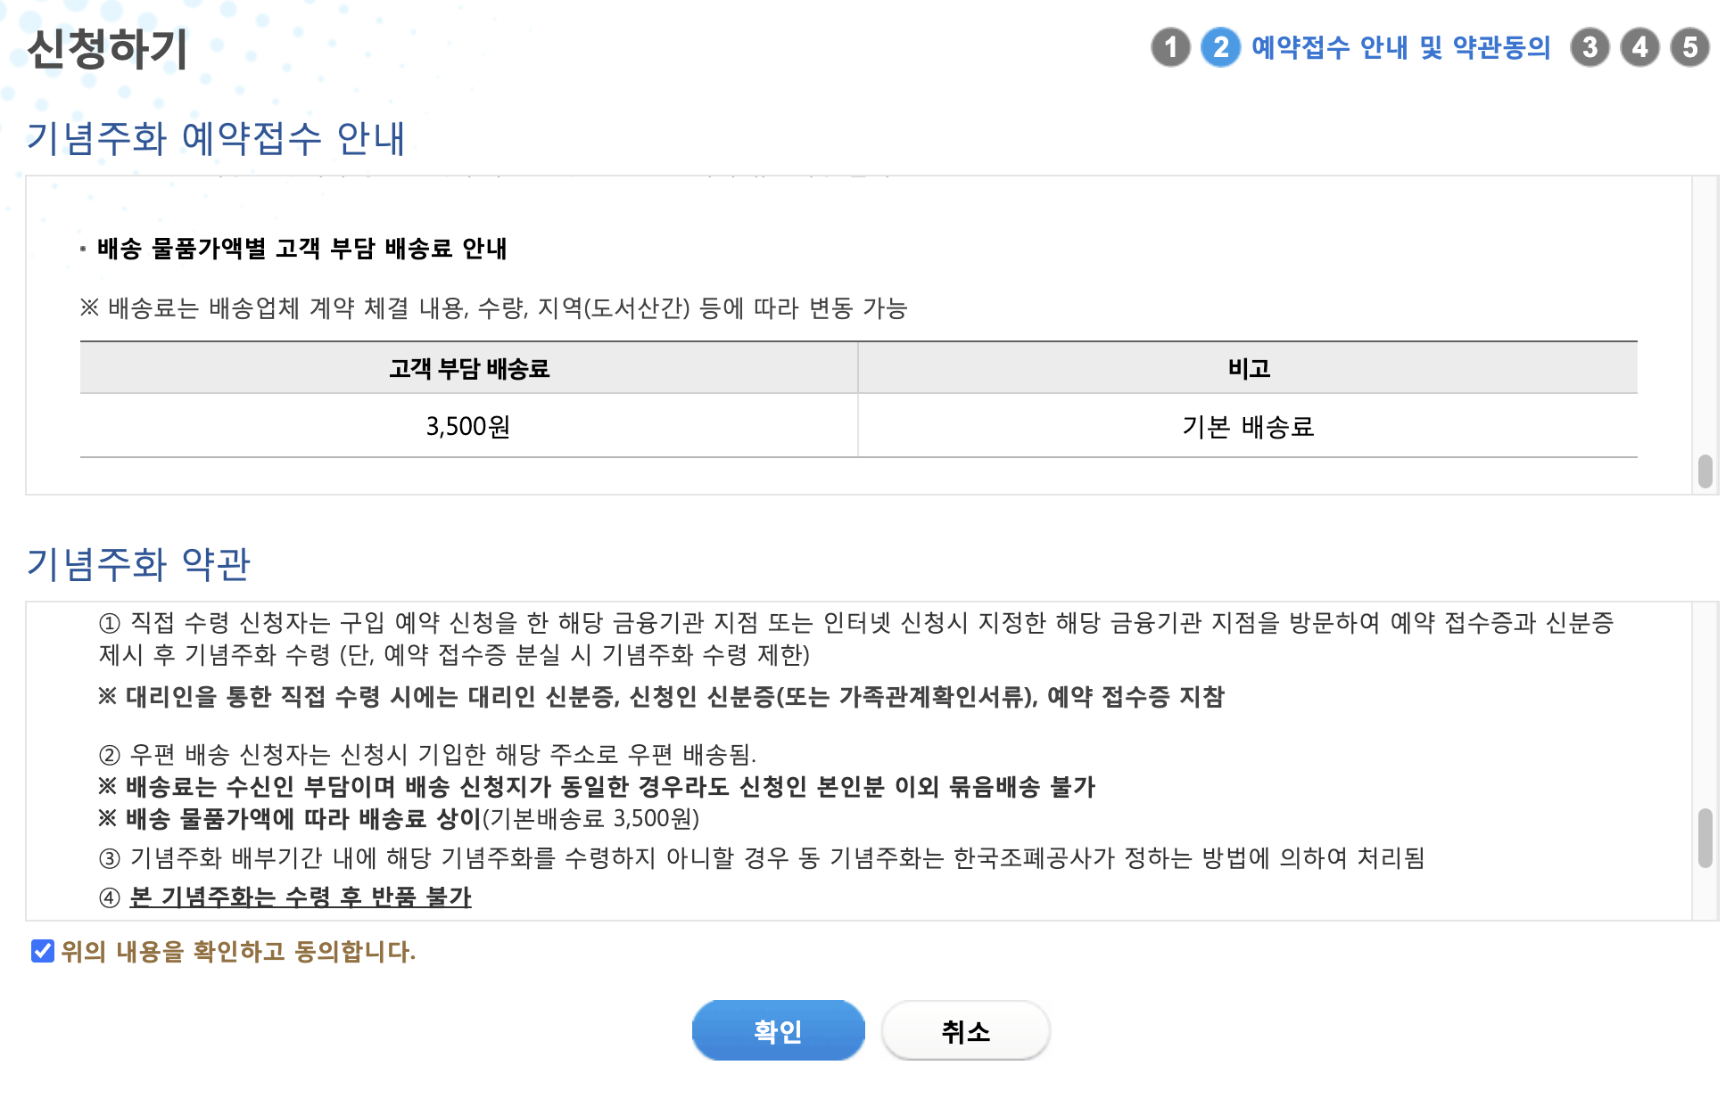Click the scrollbar thumb in 기념주화 약관 box
The image size is (1734, 1098).
coord(1705,838)
